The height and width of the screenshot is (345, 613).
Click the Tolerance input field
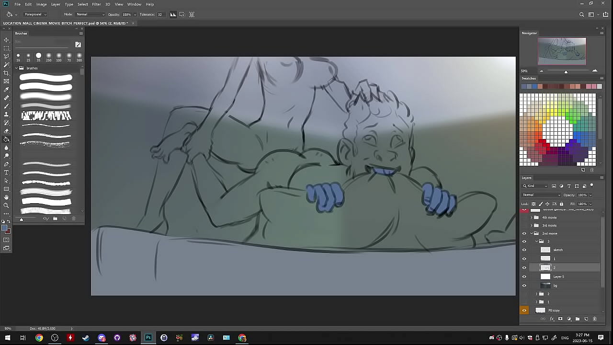(x=160, y=14)
